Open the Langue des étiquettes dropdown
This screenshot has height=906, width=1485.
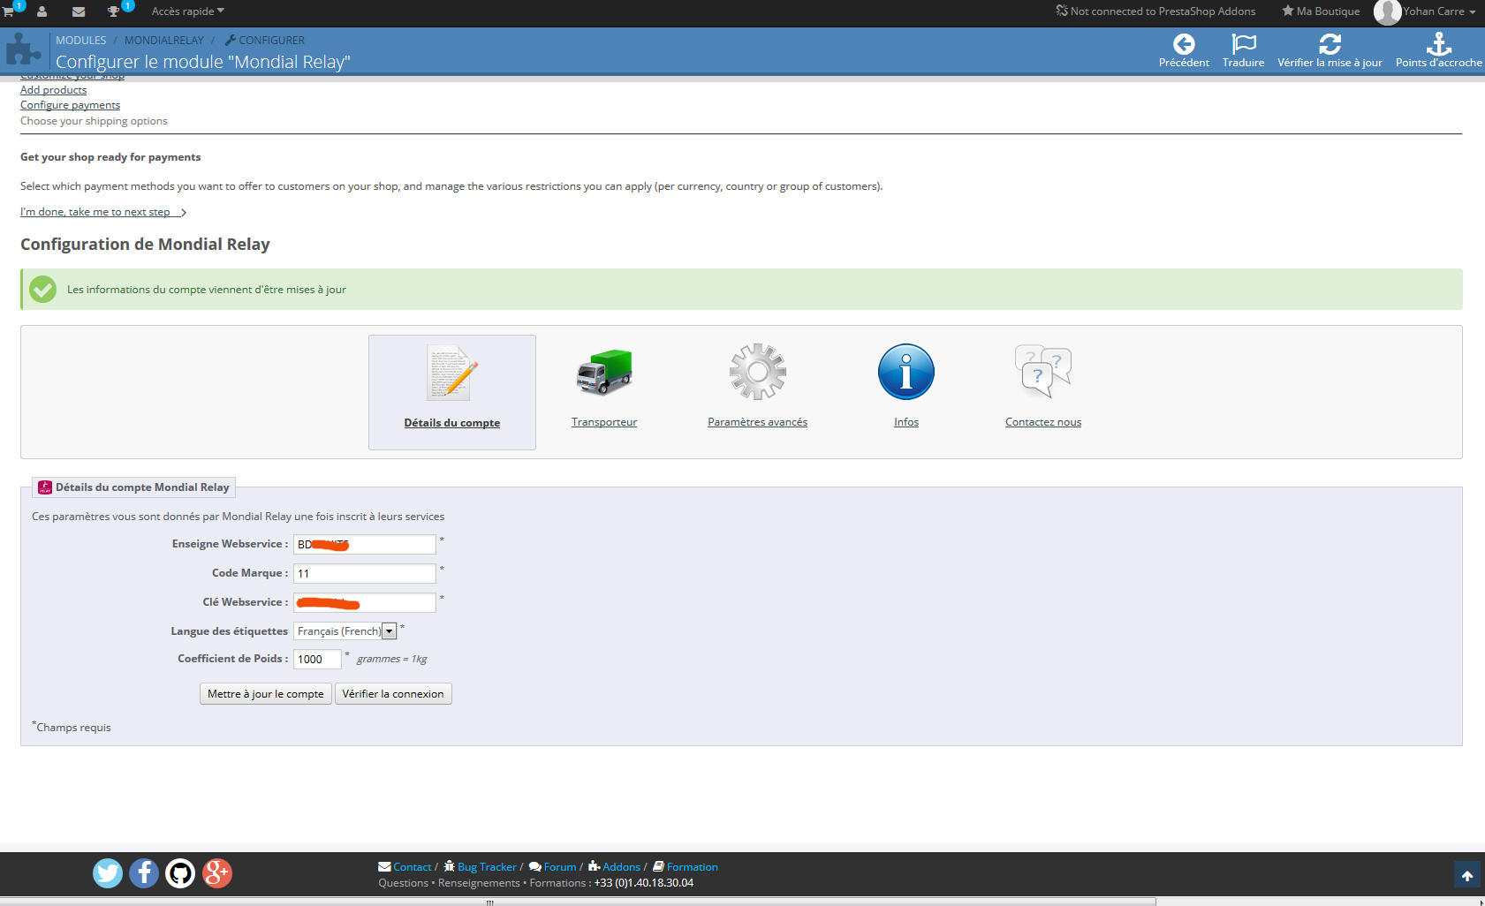(345, 630)
